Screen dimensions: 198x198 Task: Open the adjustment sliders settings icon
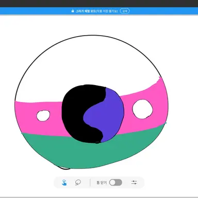134,183
